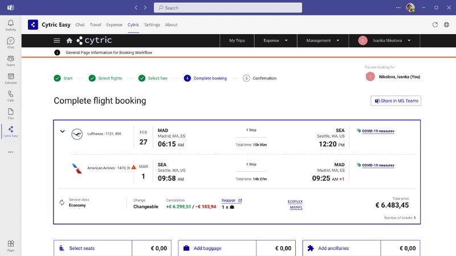The width and height of the screenshot is (456, 256).
Task: Click the Teams search field
Action: click(x=227, y=7)
